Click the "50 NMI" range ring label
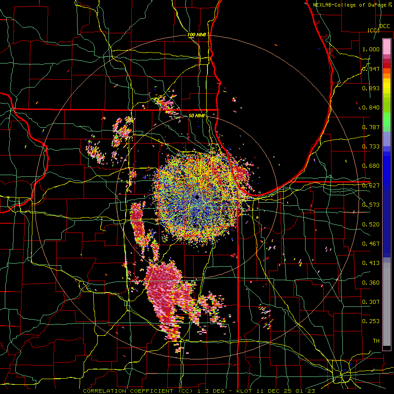Image resolution: width=394 pixels, height=394 pixels. [196, 116]
